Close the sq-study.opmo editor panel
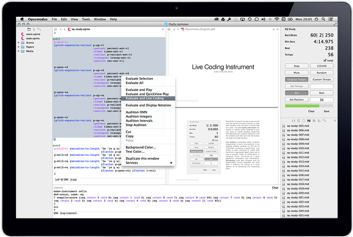This screenshot has height=237, width=353. coord(163,29)
